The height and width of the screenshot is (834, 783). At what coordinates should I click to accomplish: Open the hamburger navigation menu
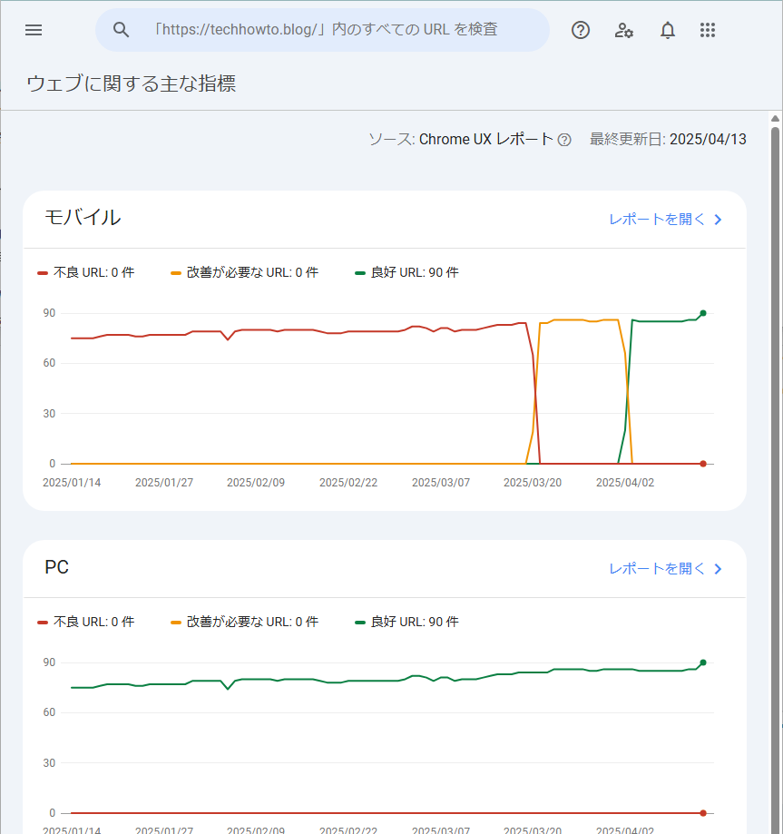(34, 30)
